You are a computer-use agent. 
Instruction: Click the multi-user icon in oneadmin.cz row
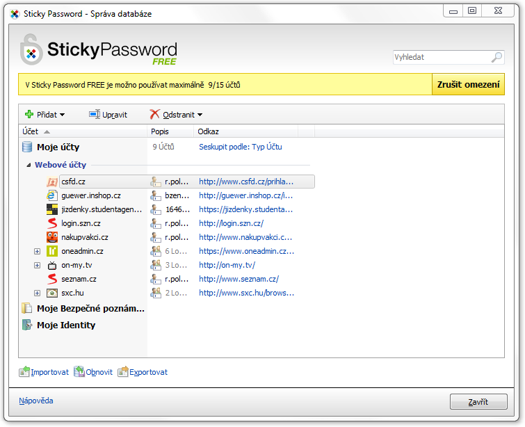(156, 251)
